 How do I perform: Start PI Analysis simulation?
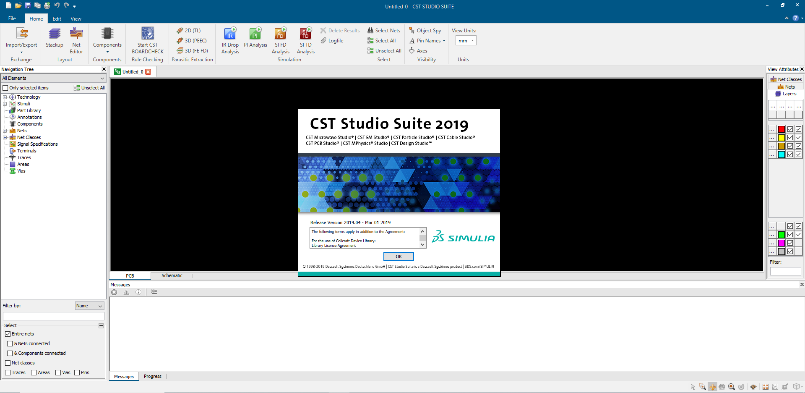[255, 38]
